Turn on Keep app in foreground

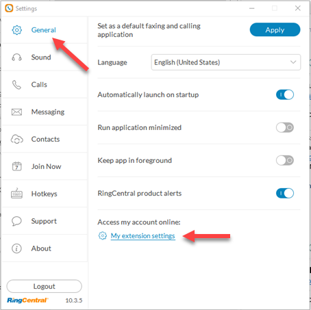(285, 160)
